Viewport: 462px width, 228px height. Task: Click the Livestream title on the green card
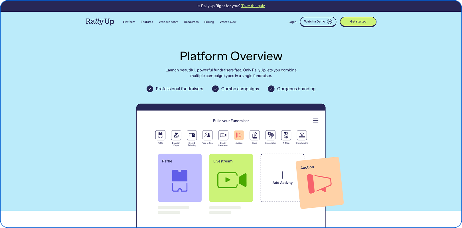click(x=223, y=161)
